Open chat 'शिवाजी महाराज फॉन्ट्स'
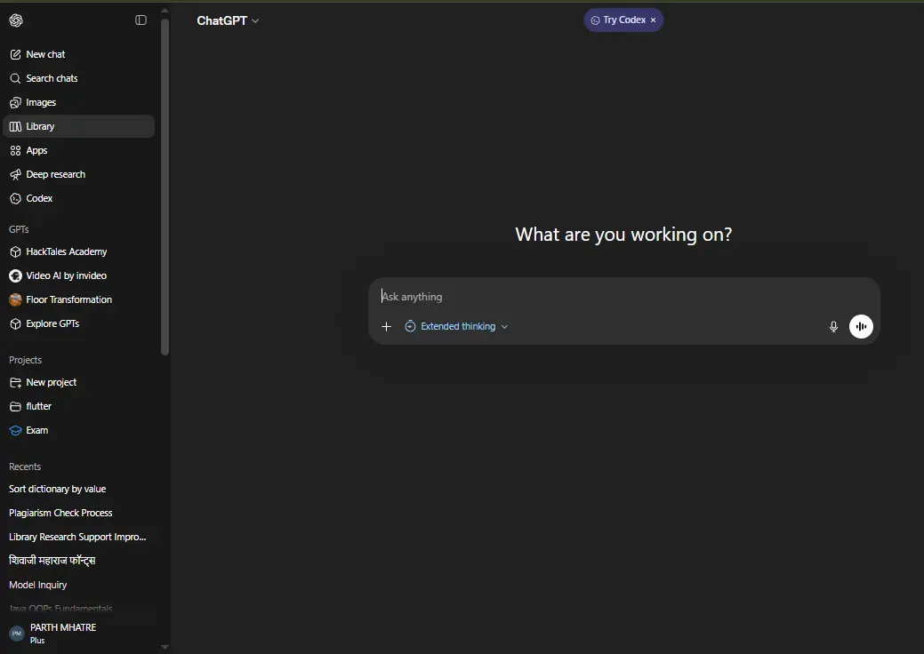 [x=78, y=561]
